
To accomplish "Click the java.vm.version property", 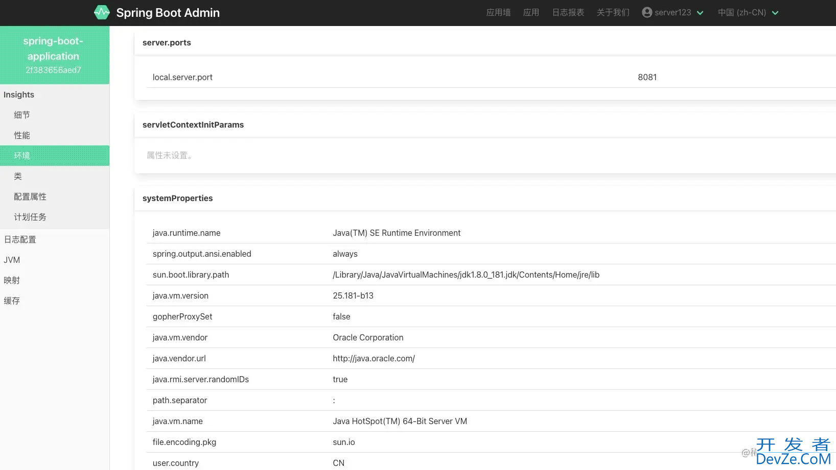I will coord(180,295).
